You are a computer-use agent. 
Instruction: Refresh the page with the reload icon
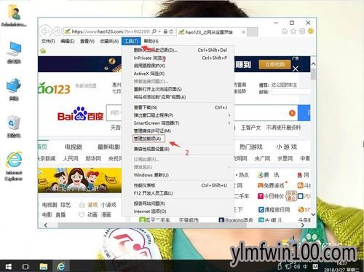click(x=171, y=31)
